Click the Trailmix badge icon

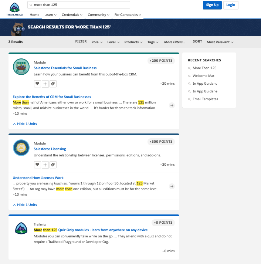point(21,228)
